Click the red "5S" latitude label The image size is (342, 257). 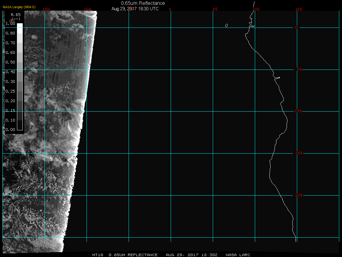tap(299, 69)
